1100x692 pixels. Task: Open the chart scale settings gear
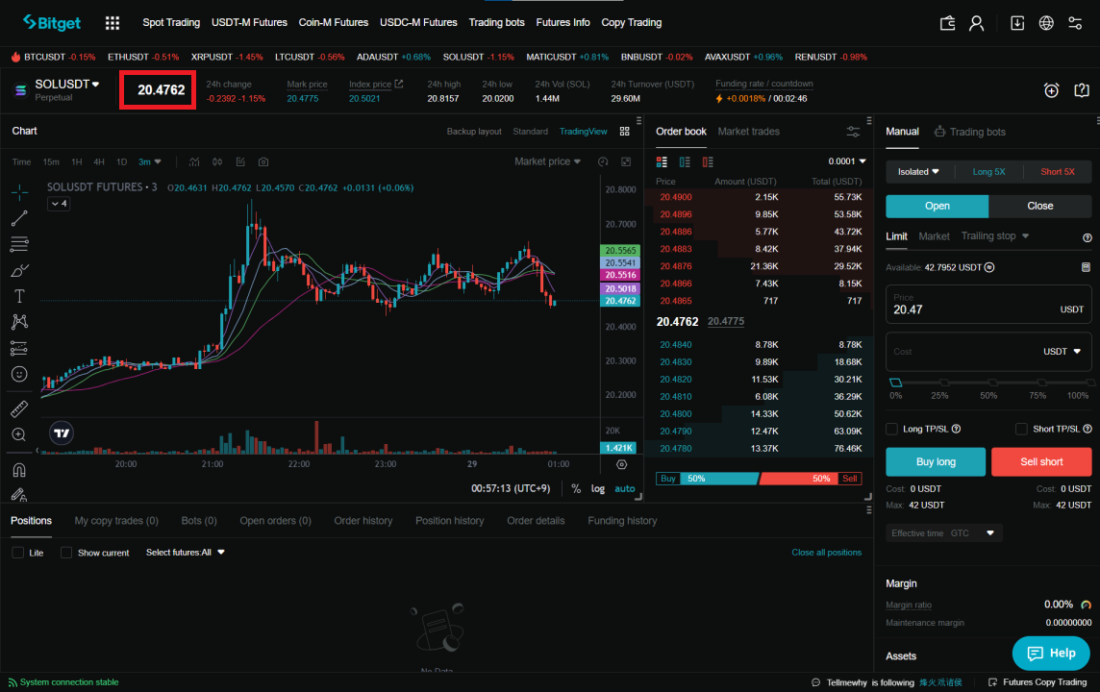pos(621,465)
